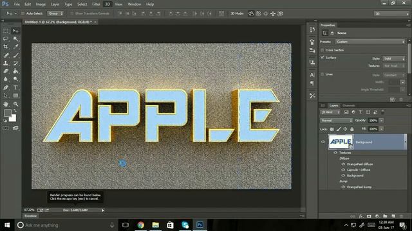Click the lock all padlock icon
412x231 pixels.
(352, 129)
